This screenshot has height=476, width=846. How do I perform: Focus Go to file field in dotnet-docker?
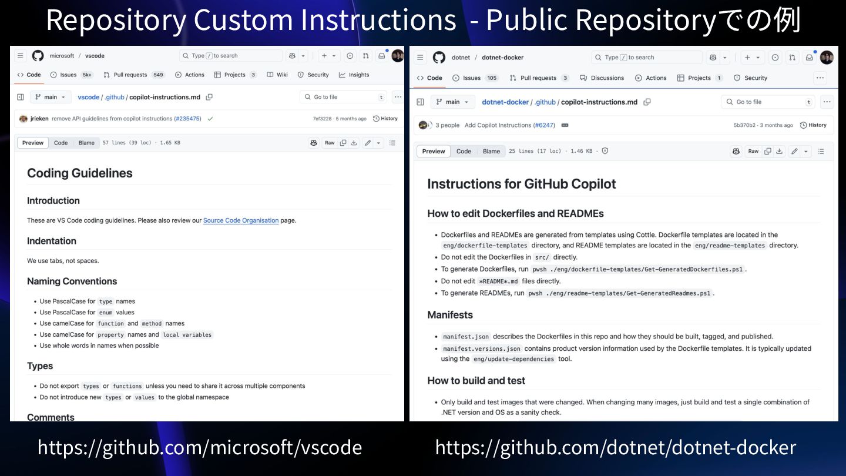pos(768,102)
